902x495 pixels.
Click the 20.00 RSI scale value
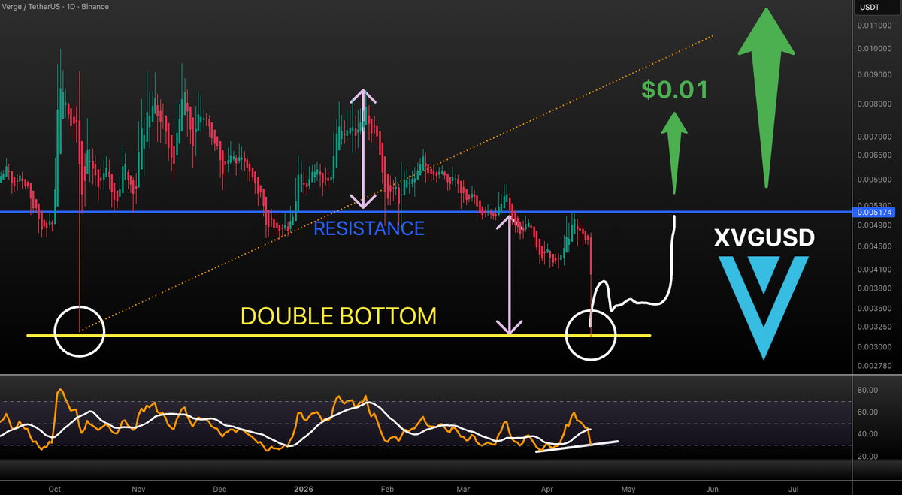coord(868,457)
